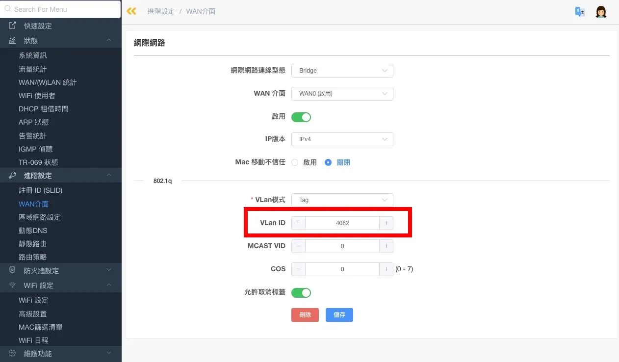Image resolution: width=619 pixels, height=362 pixels.
Task: Open the IPv4 version dropdown
Action: (342, 139)
